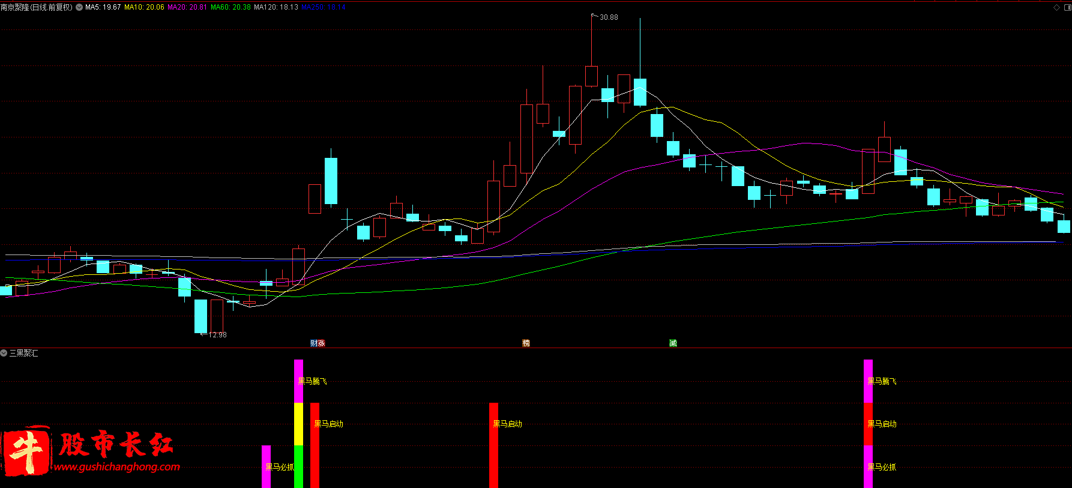Image resolution: width=1072 pixels, height=488 pixels.
Task: Click the middle 黑马启动 signal label
Action: (508, 424)
